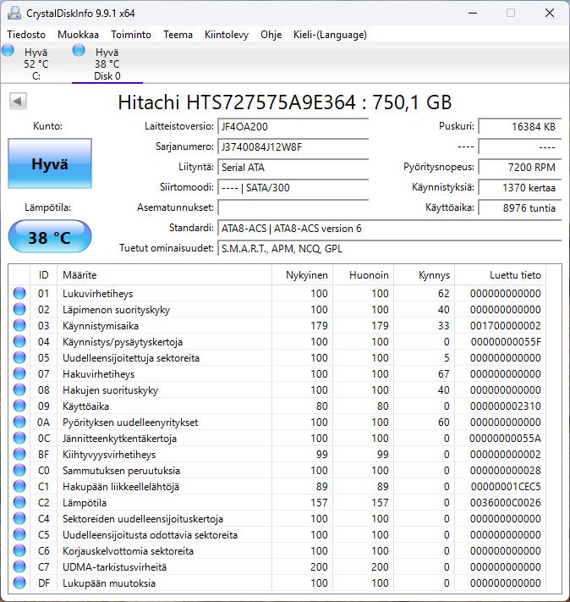This screenshot has height=602, width=570.
Task: Click the Käynnistyksiä value 1370 kertaa
Action: 520,187
